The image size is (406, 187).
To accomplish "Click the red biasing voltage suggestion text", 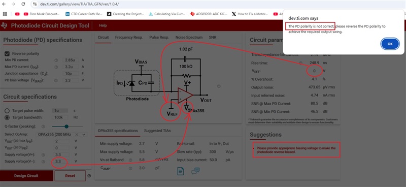I will click(x=296, y=150).
